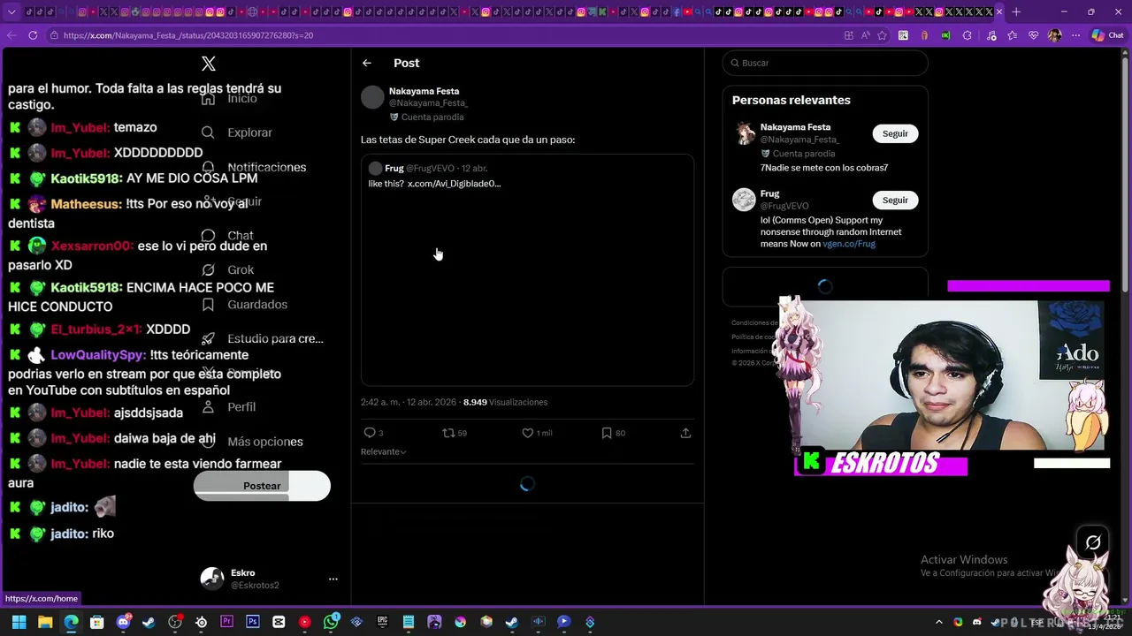Open Windows Start menu
This screenshot has width=1132, height=636.
click(19, 622)
